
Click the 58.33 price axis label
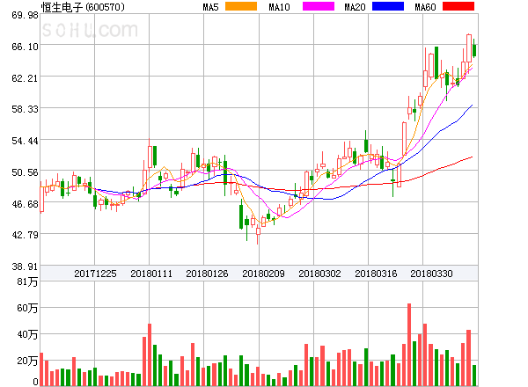[25, 109]
